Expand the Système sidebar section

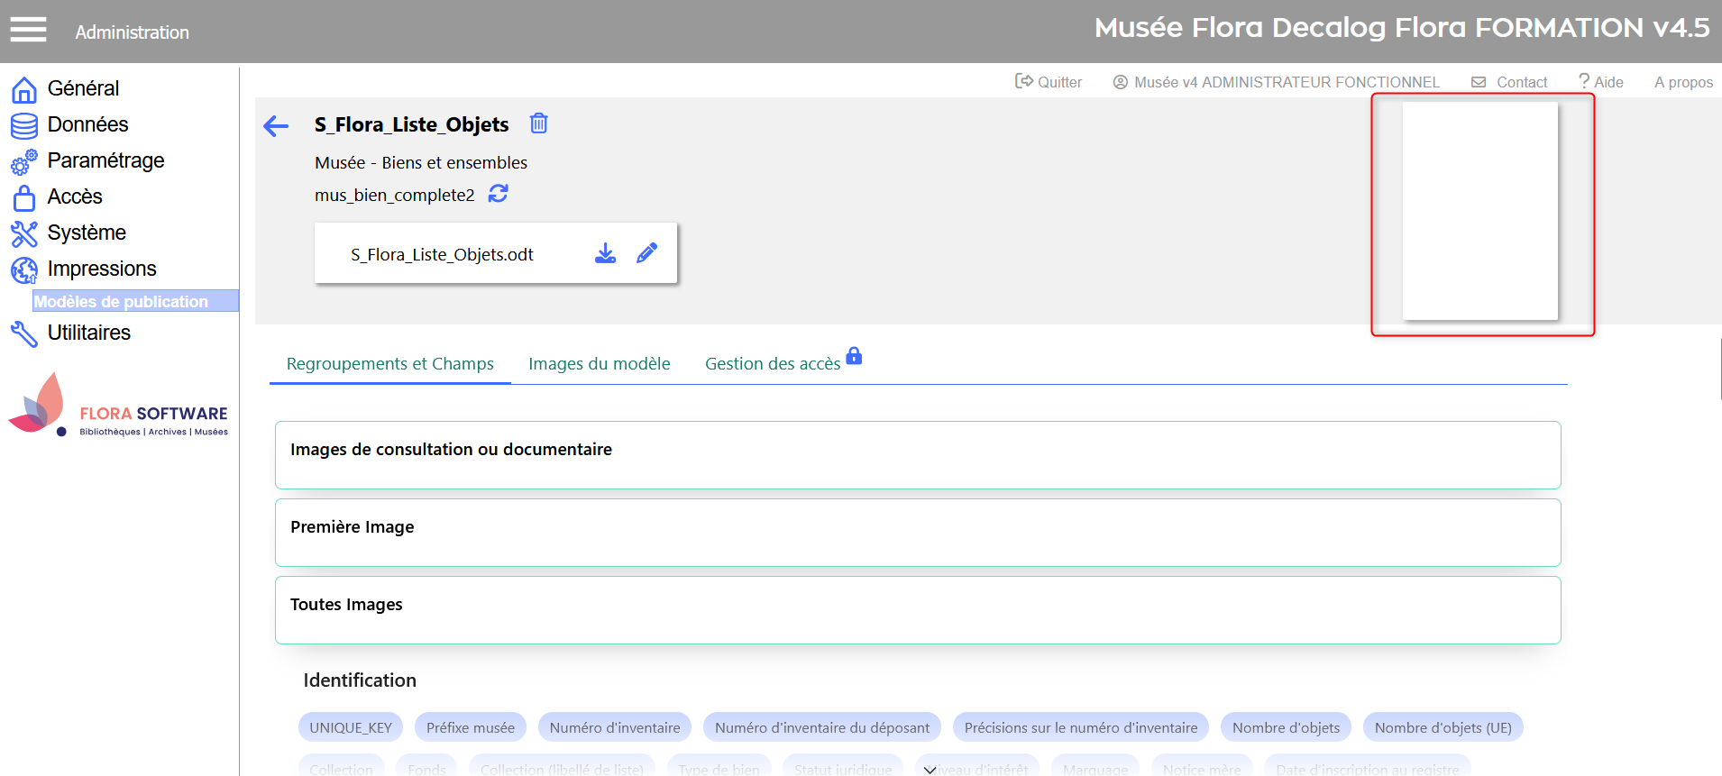pos(87,233)
